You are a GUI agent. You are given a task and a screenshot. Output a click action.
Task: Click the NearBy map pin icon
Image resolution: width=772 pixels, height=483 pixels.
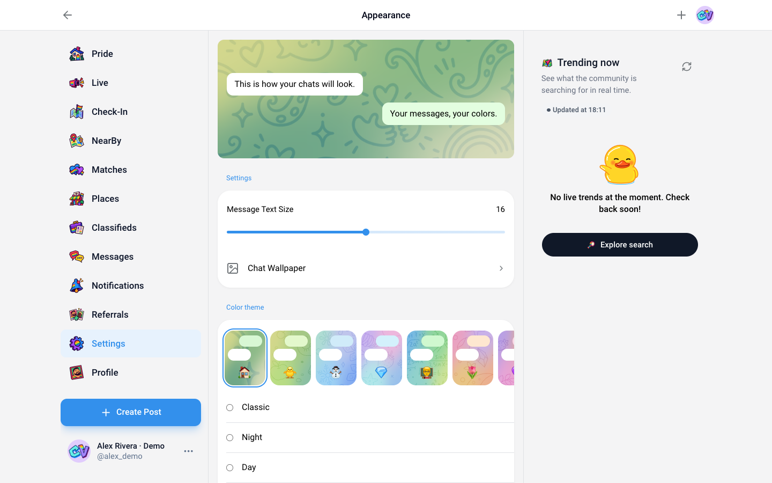pyautogui.click(x=77, y=141)
